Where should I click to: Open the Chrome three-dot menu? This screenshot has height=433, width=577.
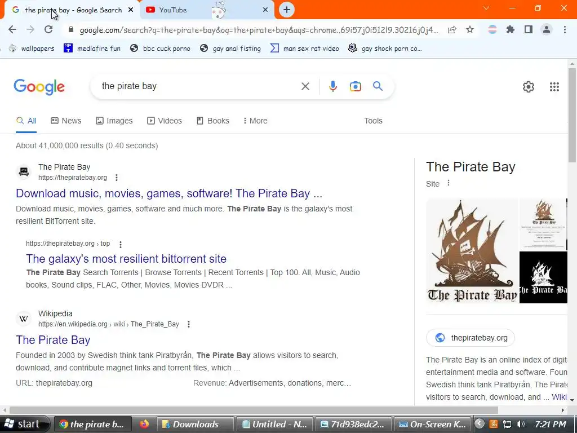[x=565, y=29]
